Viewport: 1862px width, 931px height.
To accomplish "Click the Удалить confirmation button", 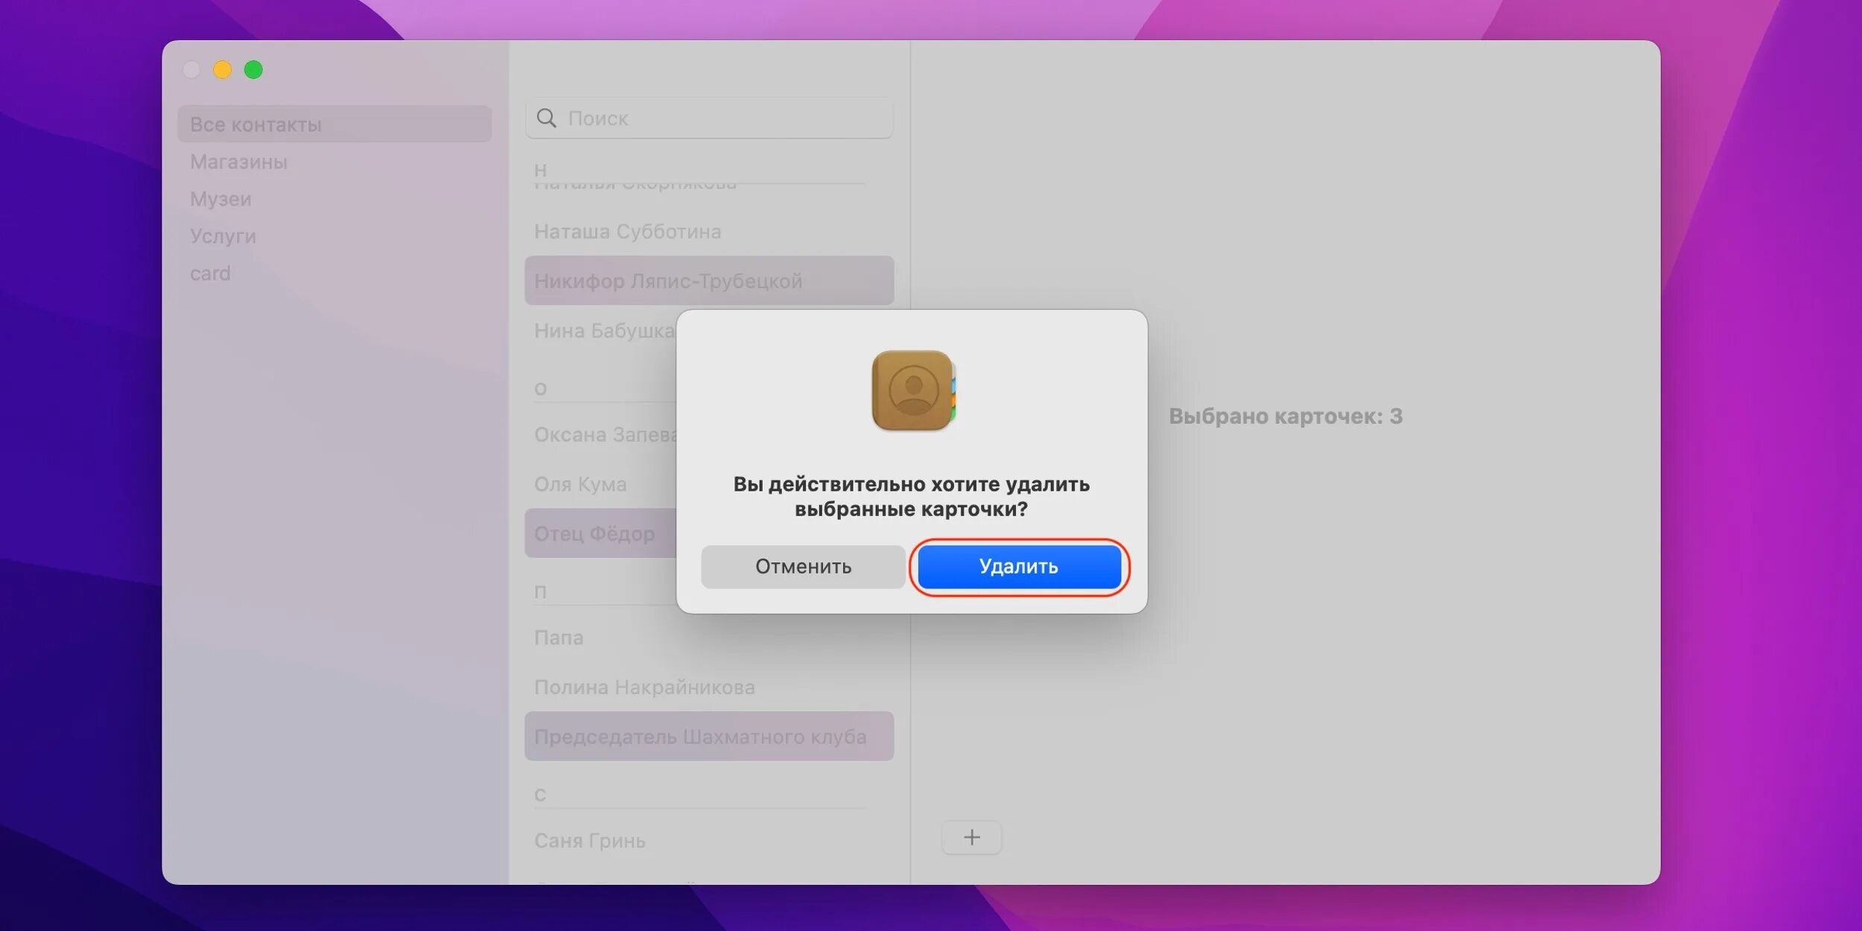I will (1019, 566).
